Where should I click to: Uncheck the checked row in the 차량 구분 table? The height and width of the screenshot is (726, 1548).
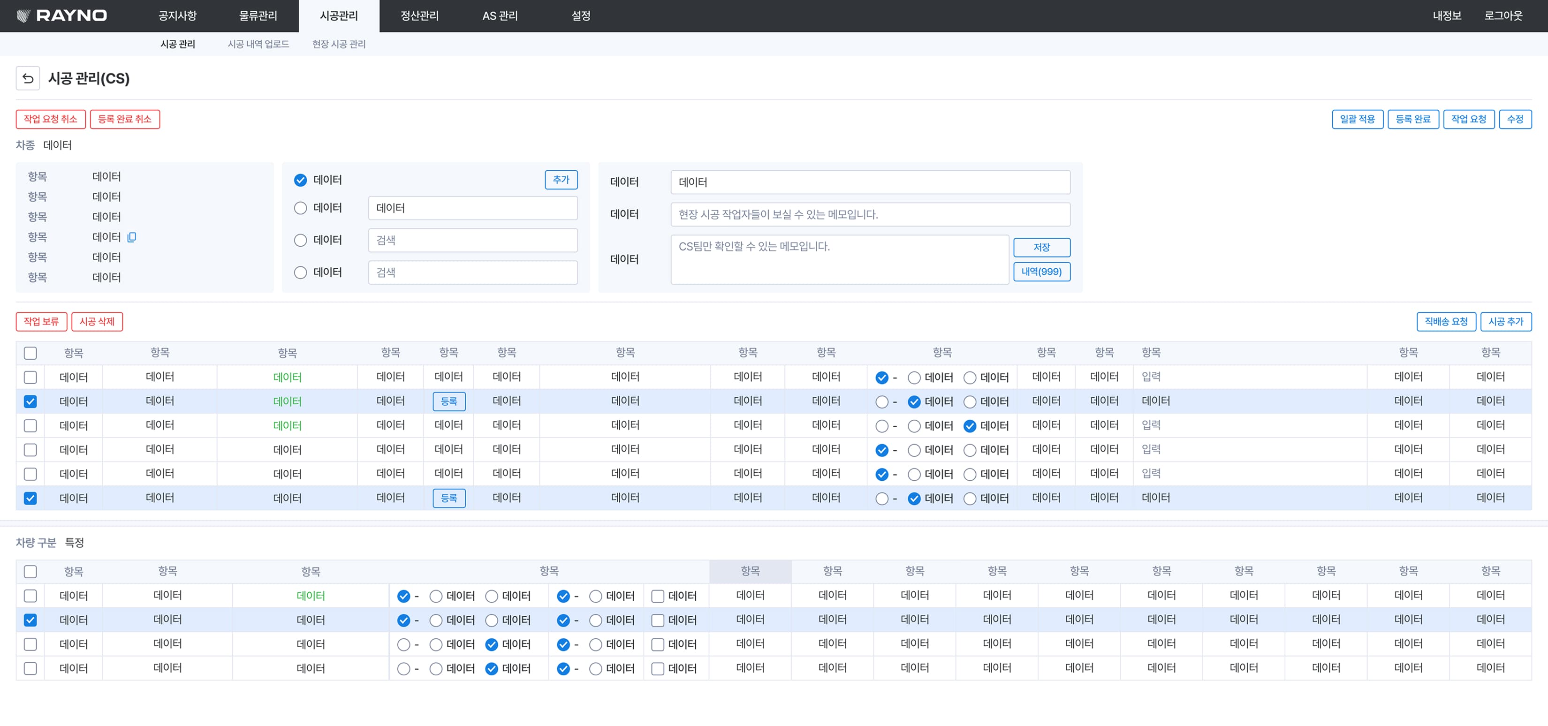pos(30,620)
